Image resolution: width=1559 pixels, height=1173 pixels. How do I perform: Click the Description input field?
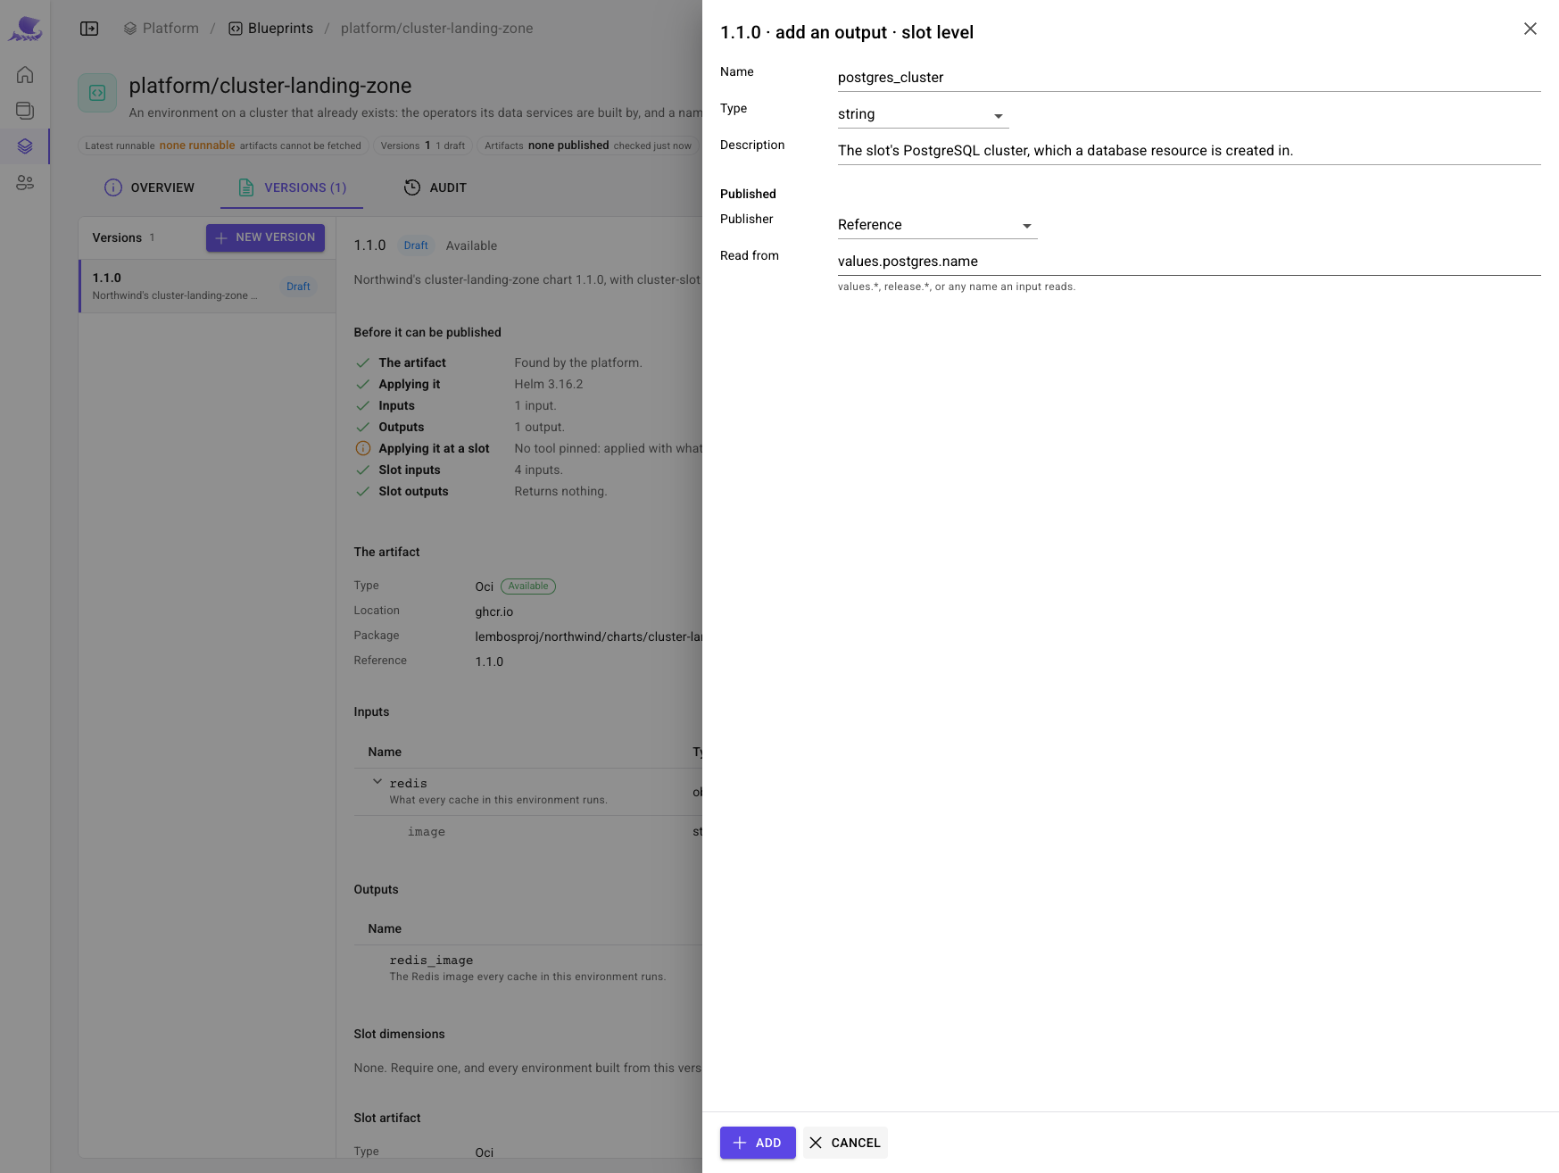tap(1189, 151)
